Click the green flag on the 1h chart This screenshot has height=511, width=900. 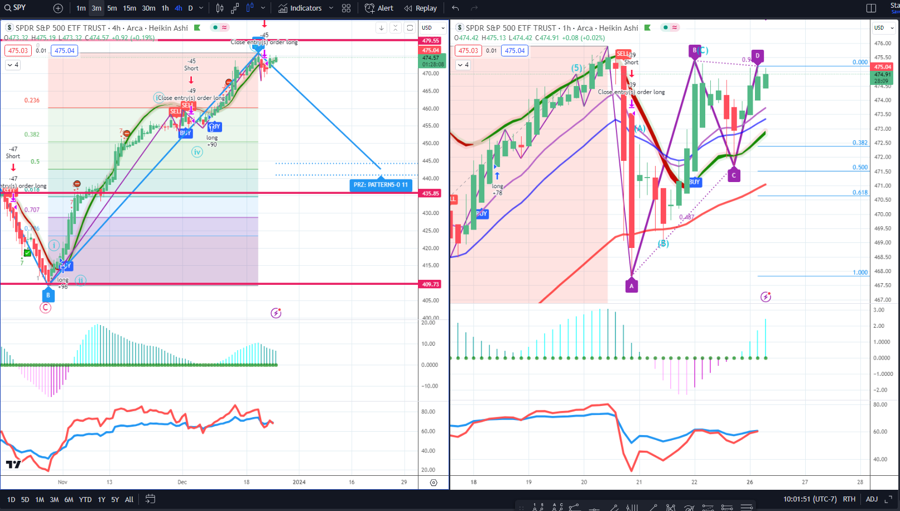[647, 27]
